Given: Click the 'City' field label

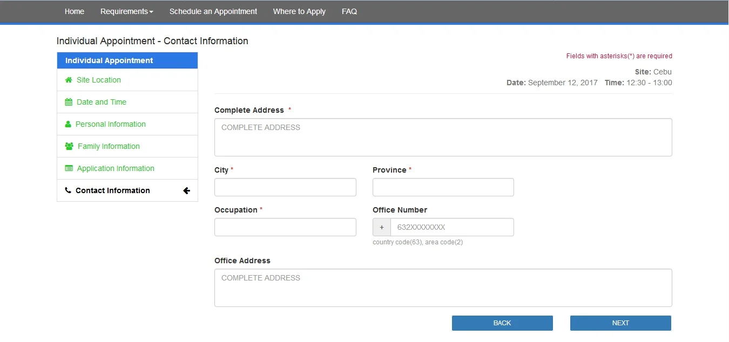Looking at the screenshot, I should point(221,170).
